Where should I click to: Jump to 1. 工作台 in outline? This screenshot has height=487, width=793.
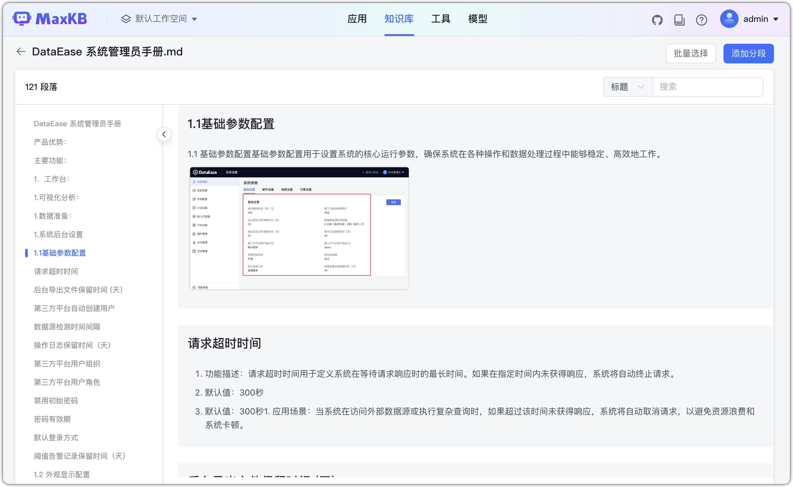[x=51, y=179]
